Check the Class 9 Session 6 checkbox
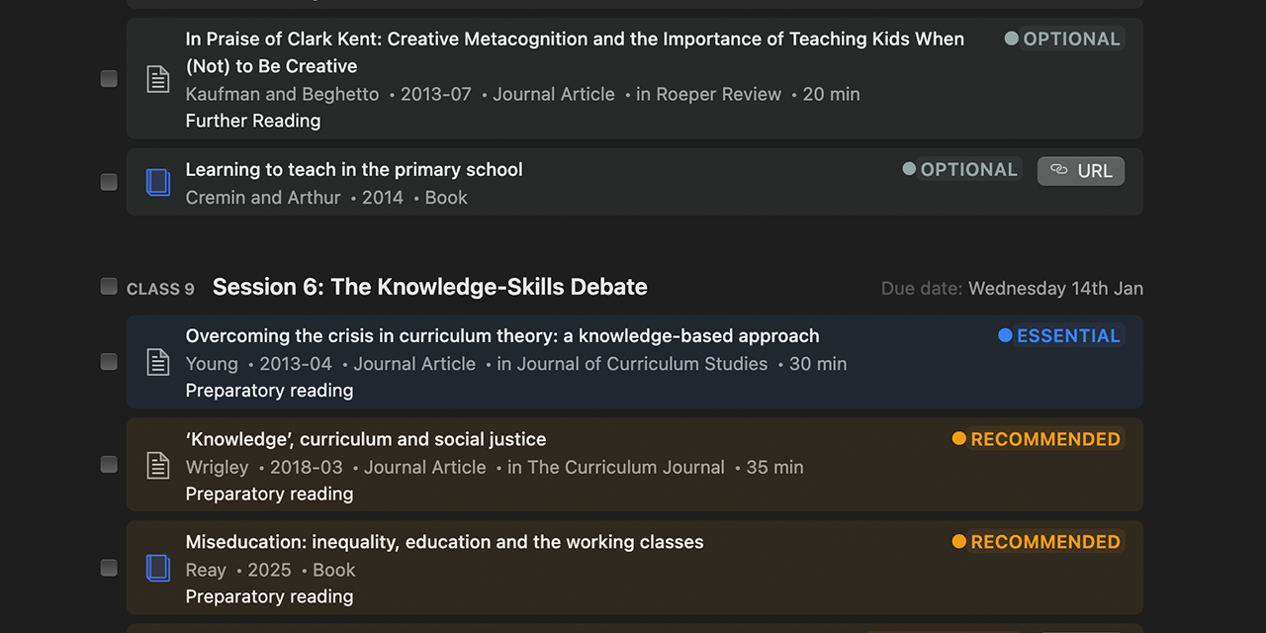 (109, 287)
